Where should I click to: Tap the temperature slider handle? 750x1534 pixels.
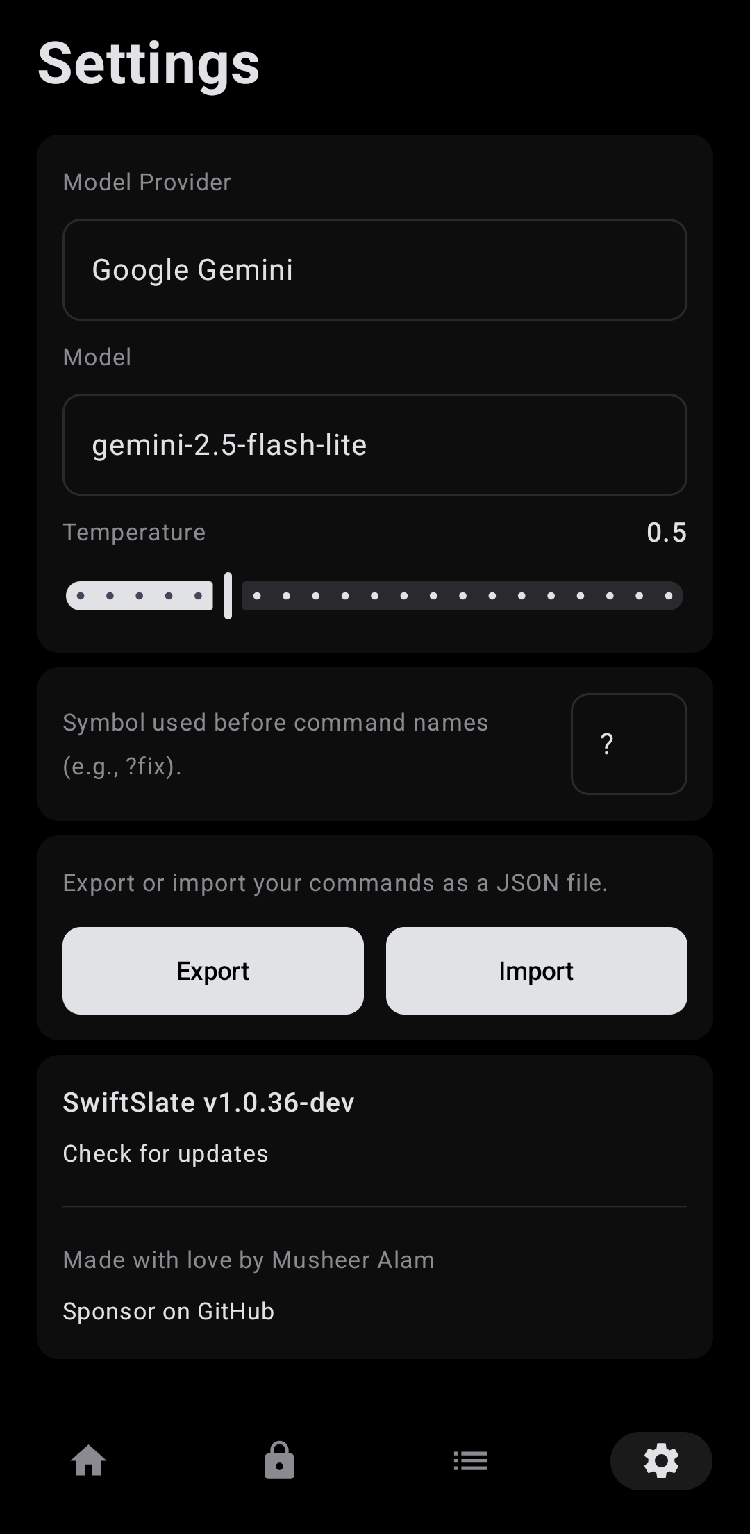point(227,595)
